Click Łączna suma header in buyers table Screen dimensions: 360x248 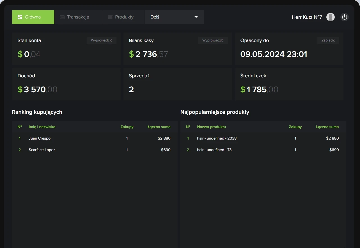pyautogui.click(x=159, y=127)
